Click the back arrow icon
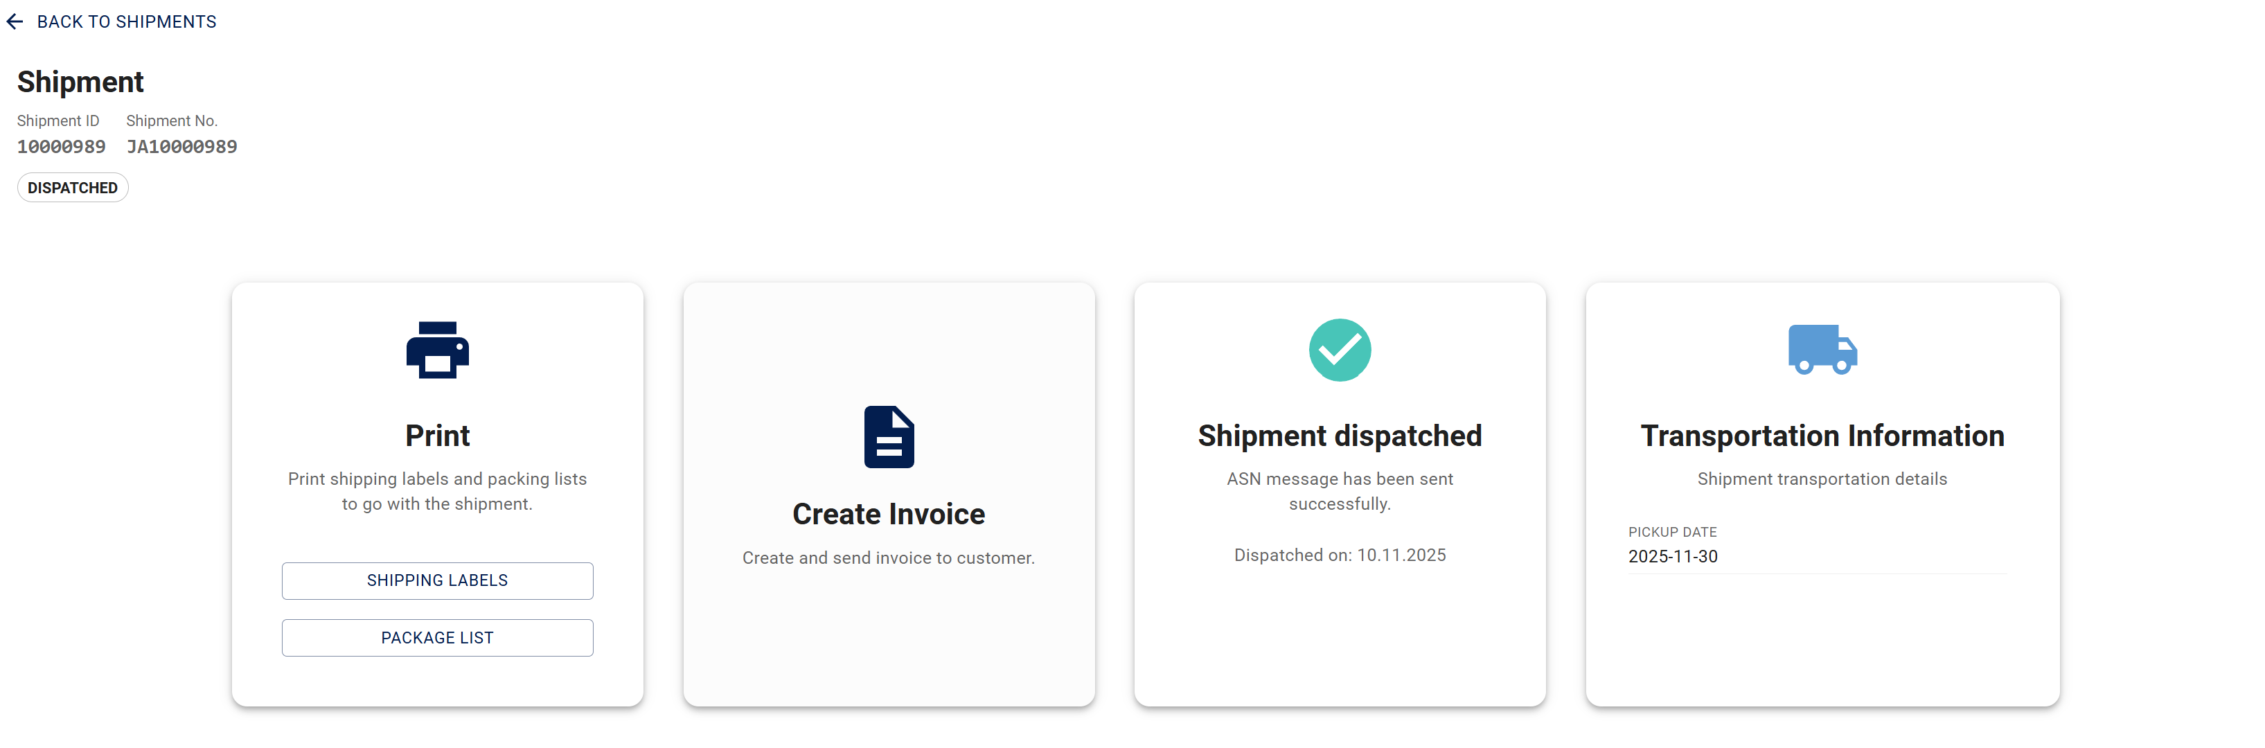 [x=15, y=22]
